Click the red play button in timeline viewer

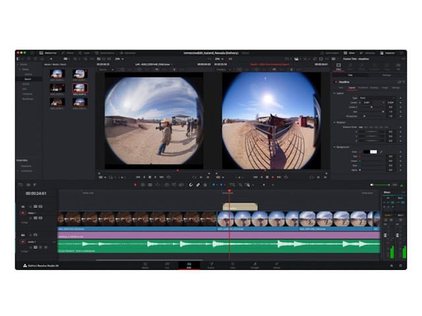tap(272, 177)
